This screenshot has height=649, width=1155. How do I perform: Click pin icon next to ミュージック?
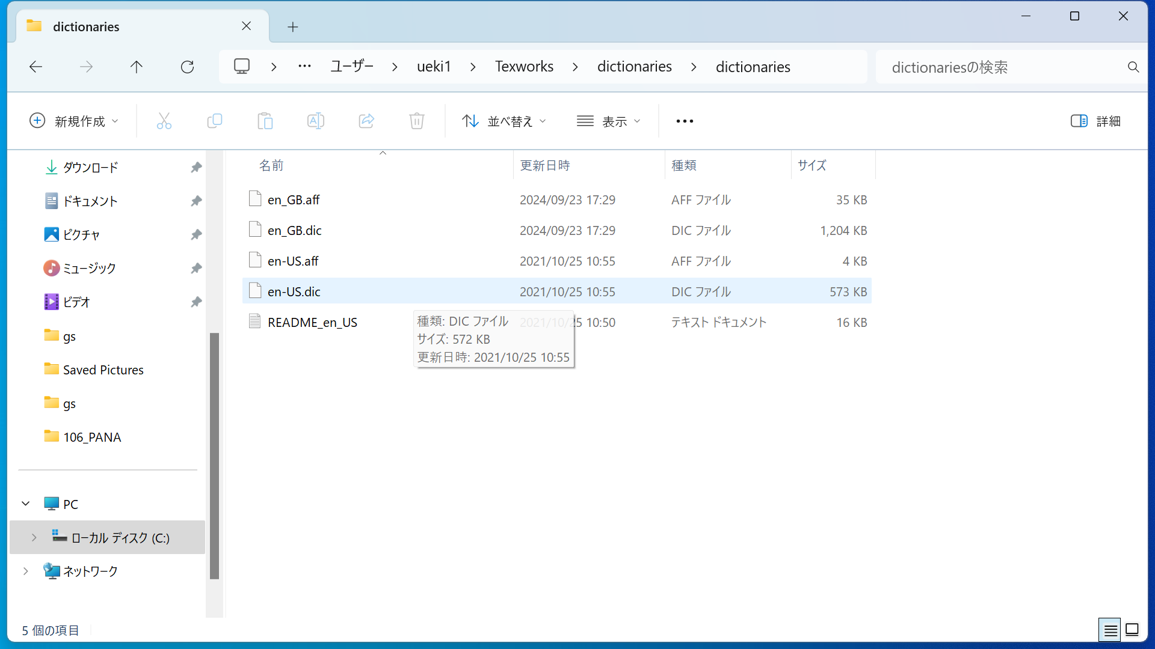pyautogui.click(x=196, y=268)
